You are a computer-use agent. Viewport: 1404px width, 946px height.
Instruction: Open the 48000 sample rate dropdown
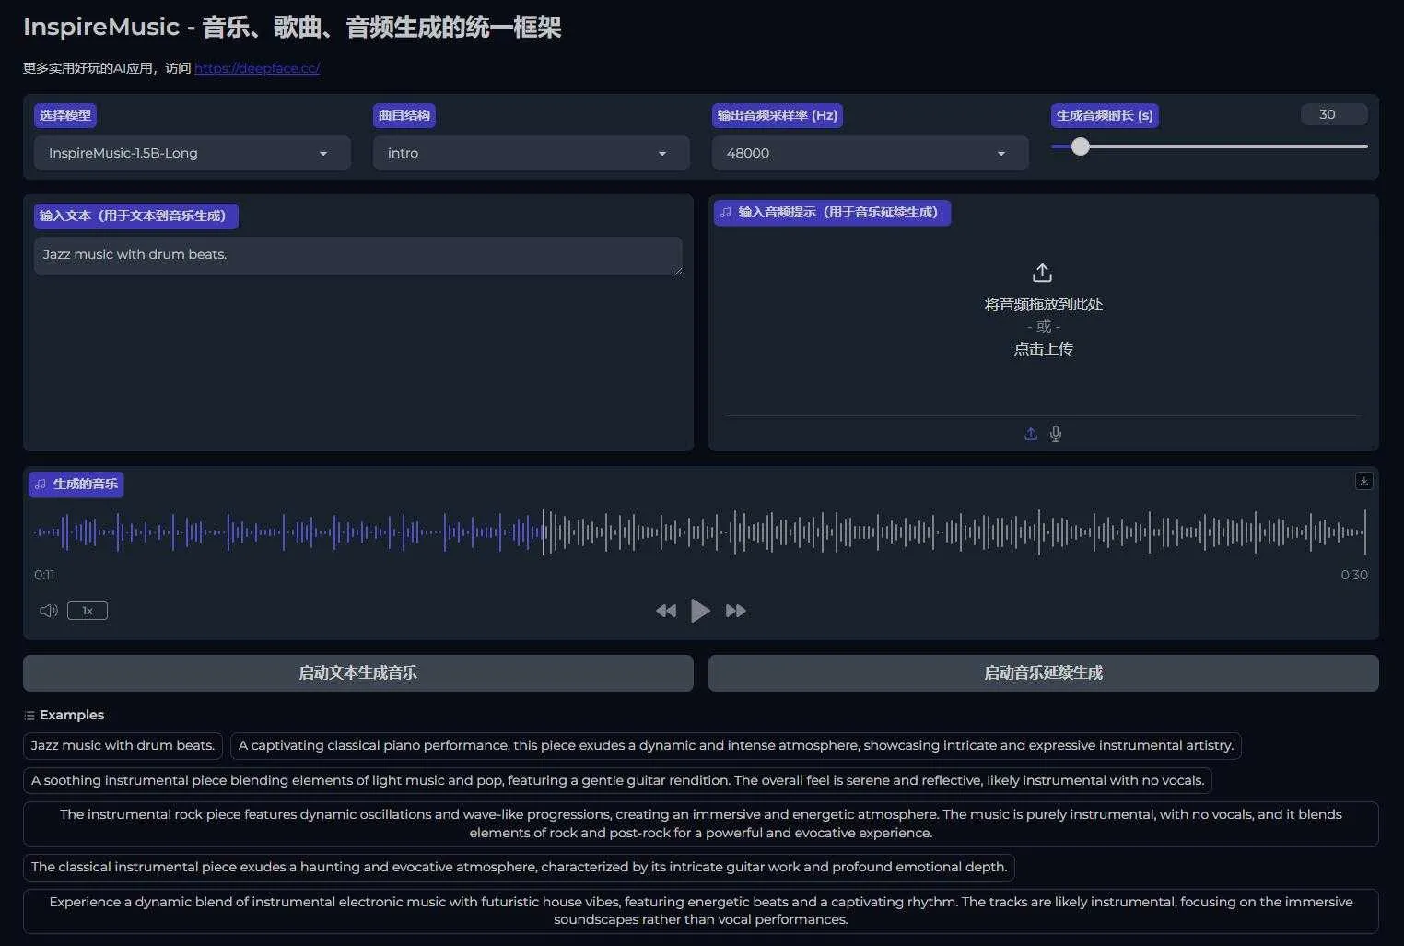871,153
